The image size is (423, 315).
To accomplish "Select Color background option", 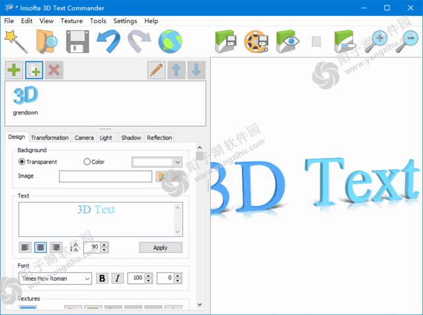I will (94, 162).
